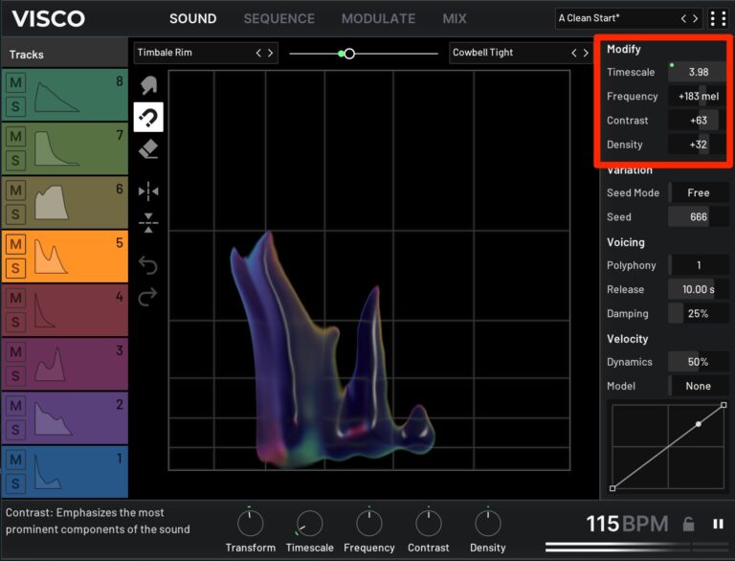The image size is (735, 561).
Task: Select the magnet attract tool
Action: pyautogui.click(x=148, y=118)
